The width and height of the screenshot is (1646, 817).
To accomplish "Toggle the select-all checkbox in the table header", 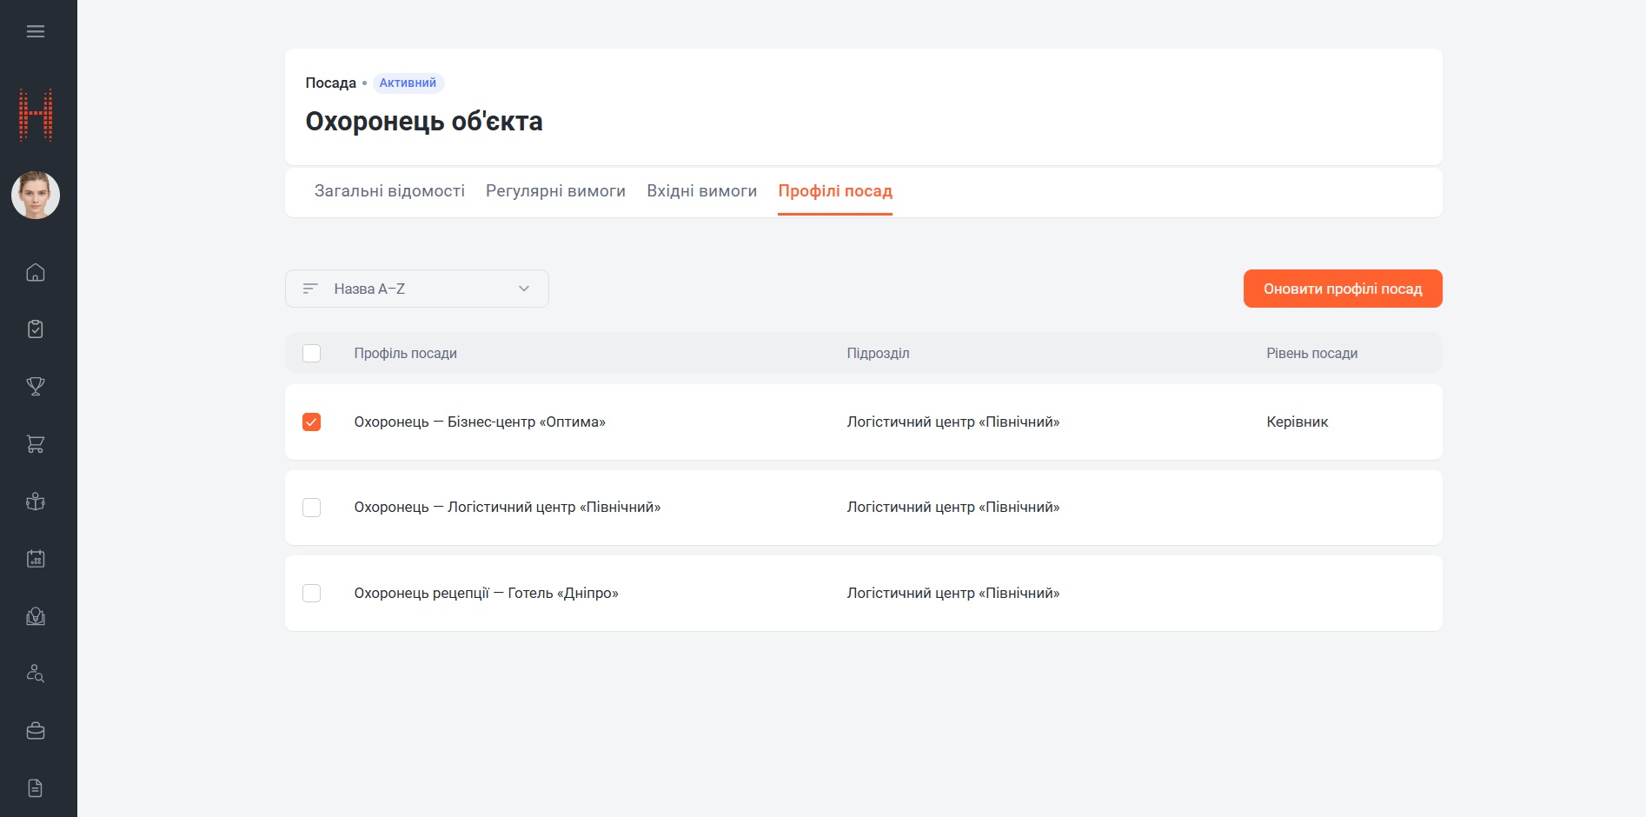I will (x=311, y=353).
